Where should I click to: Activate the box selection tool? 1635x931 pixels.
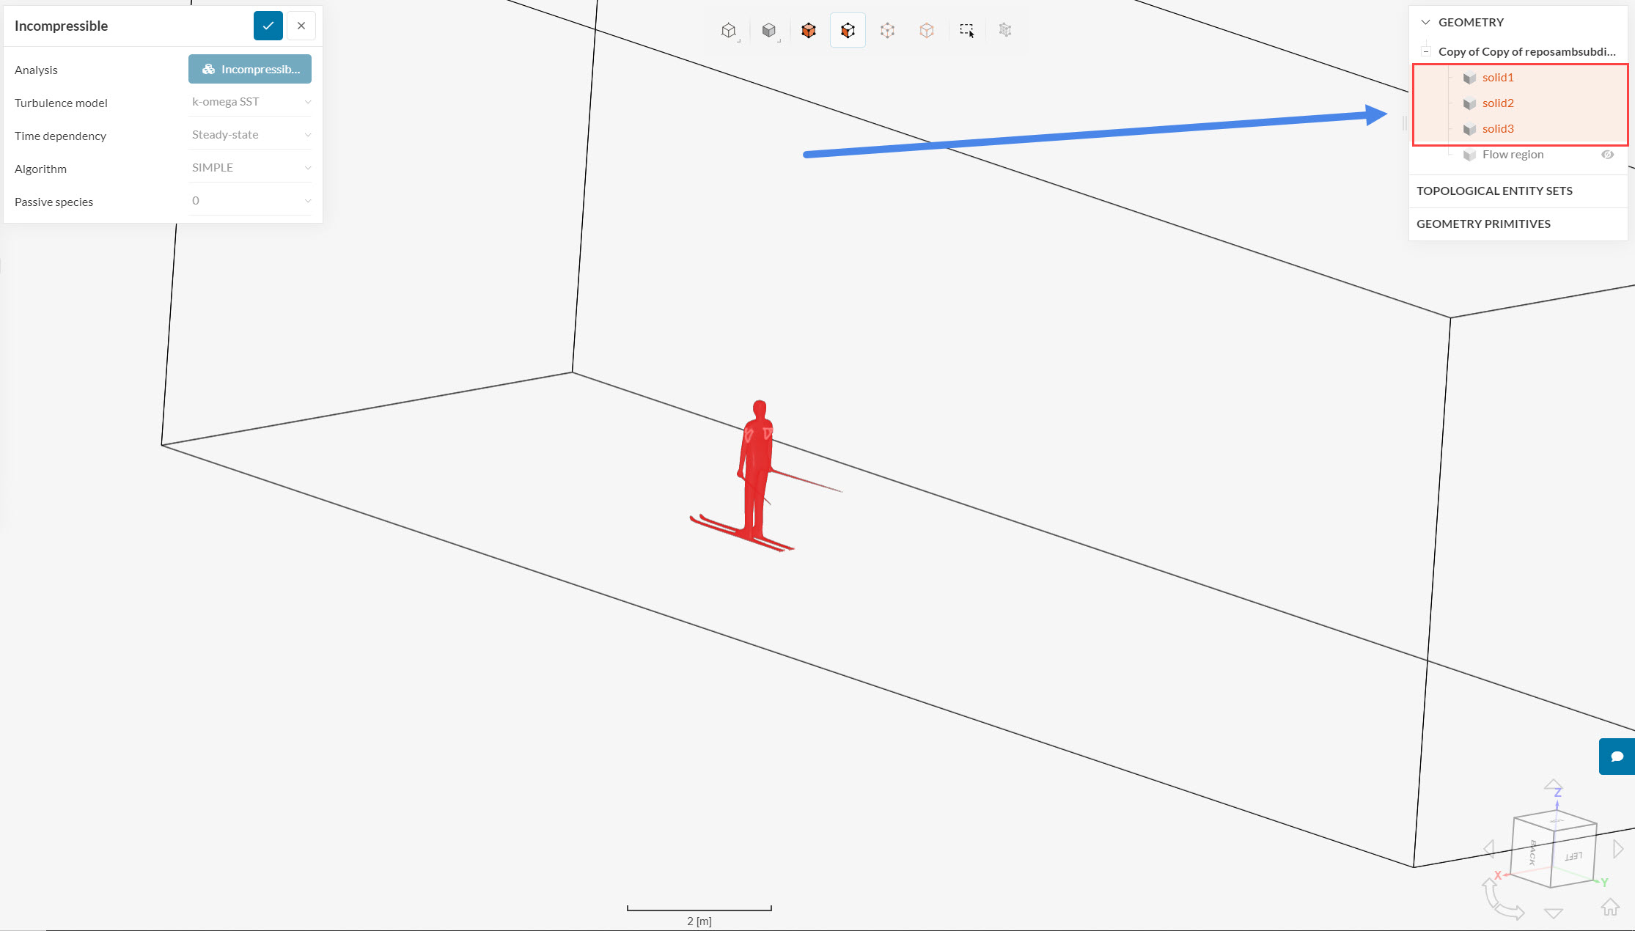[x=966, y=30]
